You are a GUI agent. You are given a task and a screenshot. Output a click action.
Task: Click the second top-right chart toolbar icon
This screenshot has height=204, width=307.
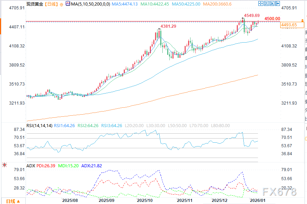click(267, 4)
